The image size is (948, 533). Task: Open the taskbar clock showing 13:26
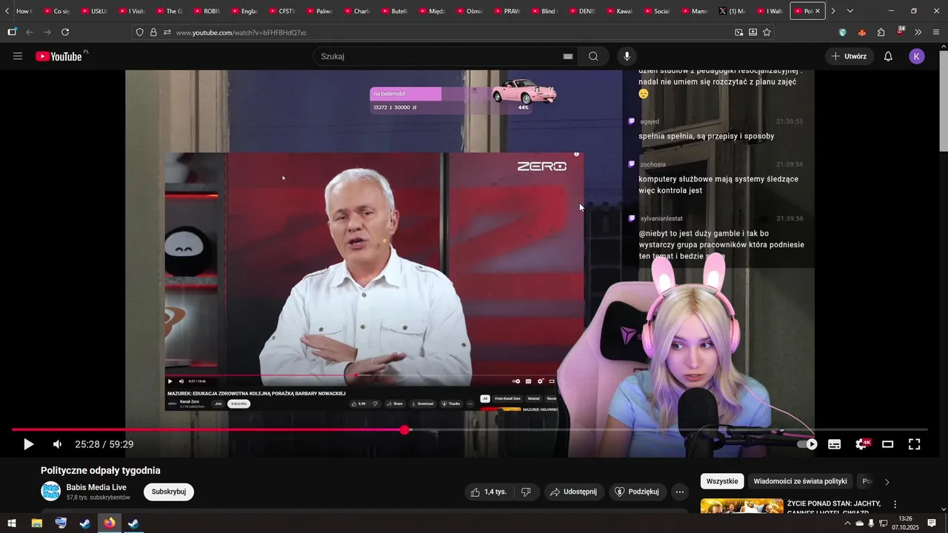pos(905,523)
